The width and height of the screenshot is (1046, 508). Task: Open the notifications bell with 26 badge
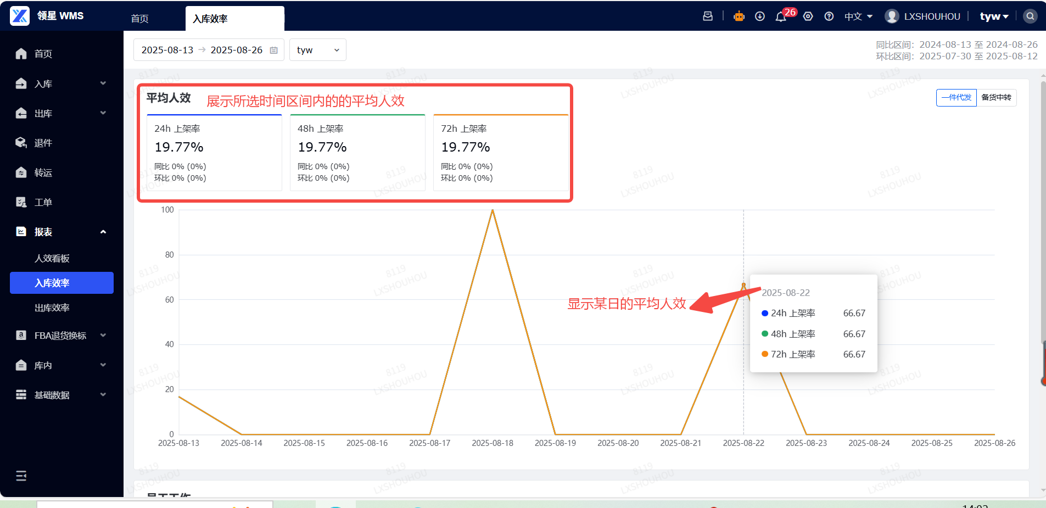[781, 16]
